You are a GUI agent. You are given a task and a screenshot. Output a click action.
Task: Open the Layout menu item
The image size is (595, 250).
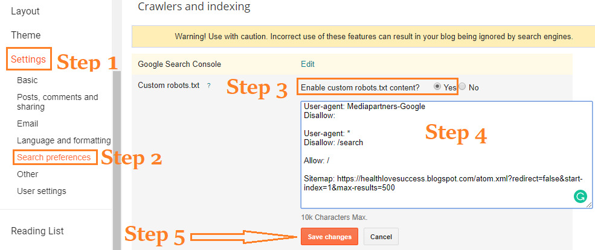25,11
